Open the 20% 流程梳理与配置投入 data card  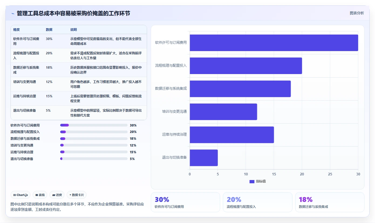pos(257,202)
